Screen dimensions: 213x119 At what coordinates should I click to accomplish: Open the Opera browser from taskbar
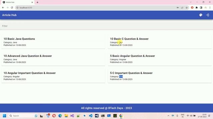click(x=54, y=116)
